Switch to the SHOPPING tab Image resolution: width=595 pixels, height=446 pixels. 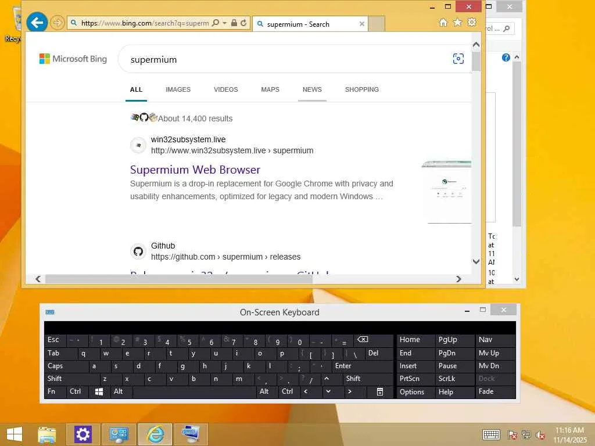[x=361, y=89]
